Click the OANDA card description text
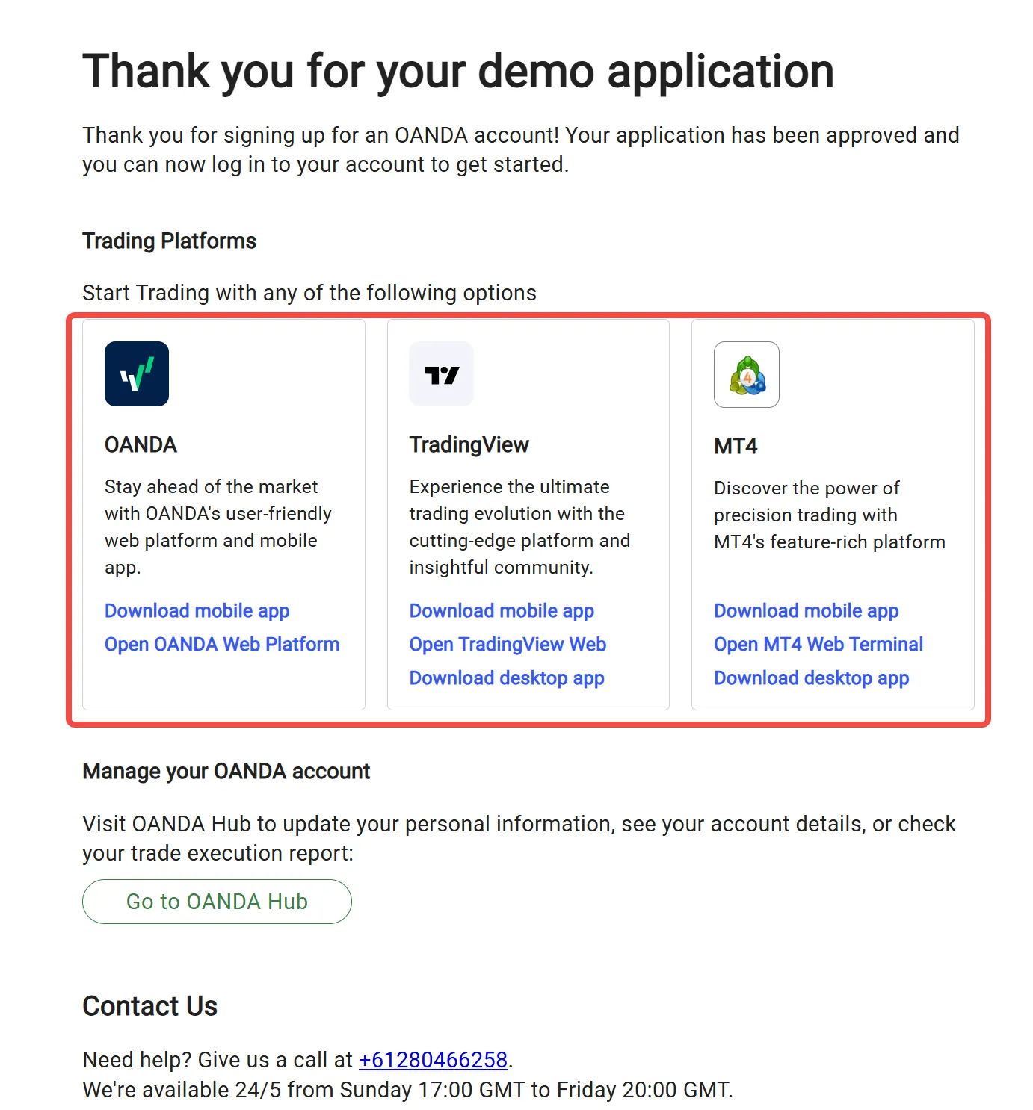Screen dimensions: 1033x1110 [218, 527]
